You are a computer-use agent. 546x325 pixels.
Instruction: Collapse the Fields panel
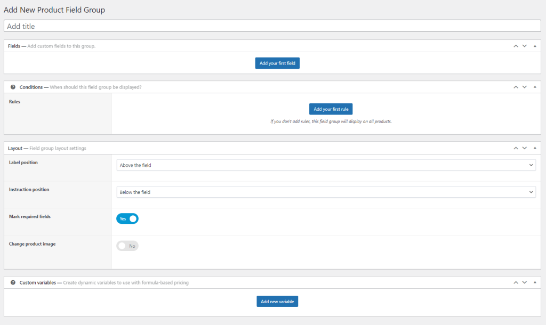[x=535, y=46]
